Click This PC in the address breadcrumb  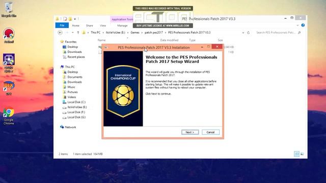(95, 33)
